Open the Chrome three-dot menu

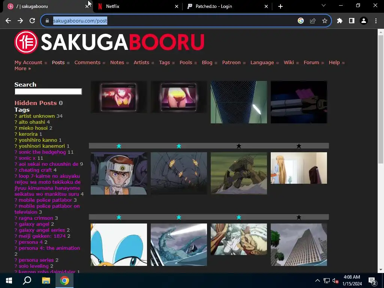coord(376,21)
